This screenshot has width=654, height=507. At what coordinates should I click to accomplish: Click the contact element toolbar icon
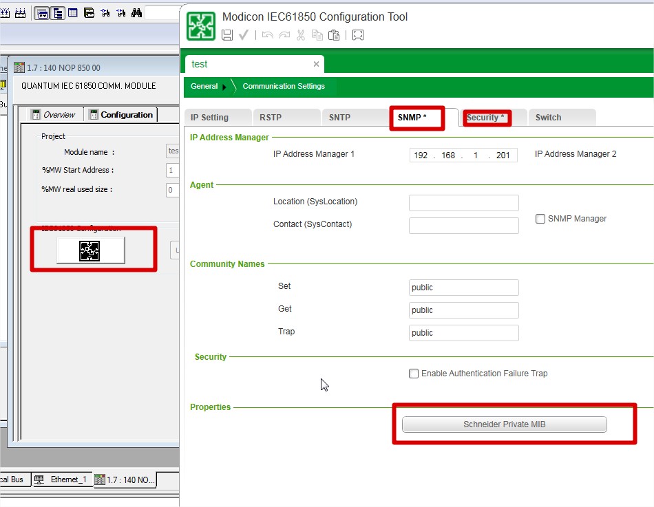121,13
